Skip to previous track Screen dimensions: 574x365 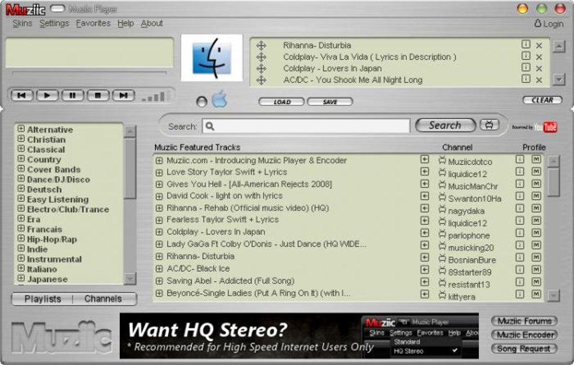click(21, 96)
